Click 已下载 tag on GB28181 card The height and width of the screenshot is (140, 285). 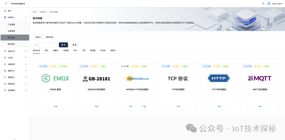84,66
